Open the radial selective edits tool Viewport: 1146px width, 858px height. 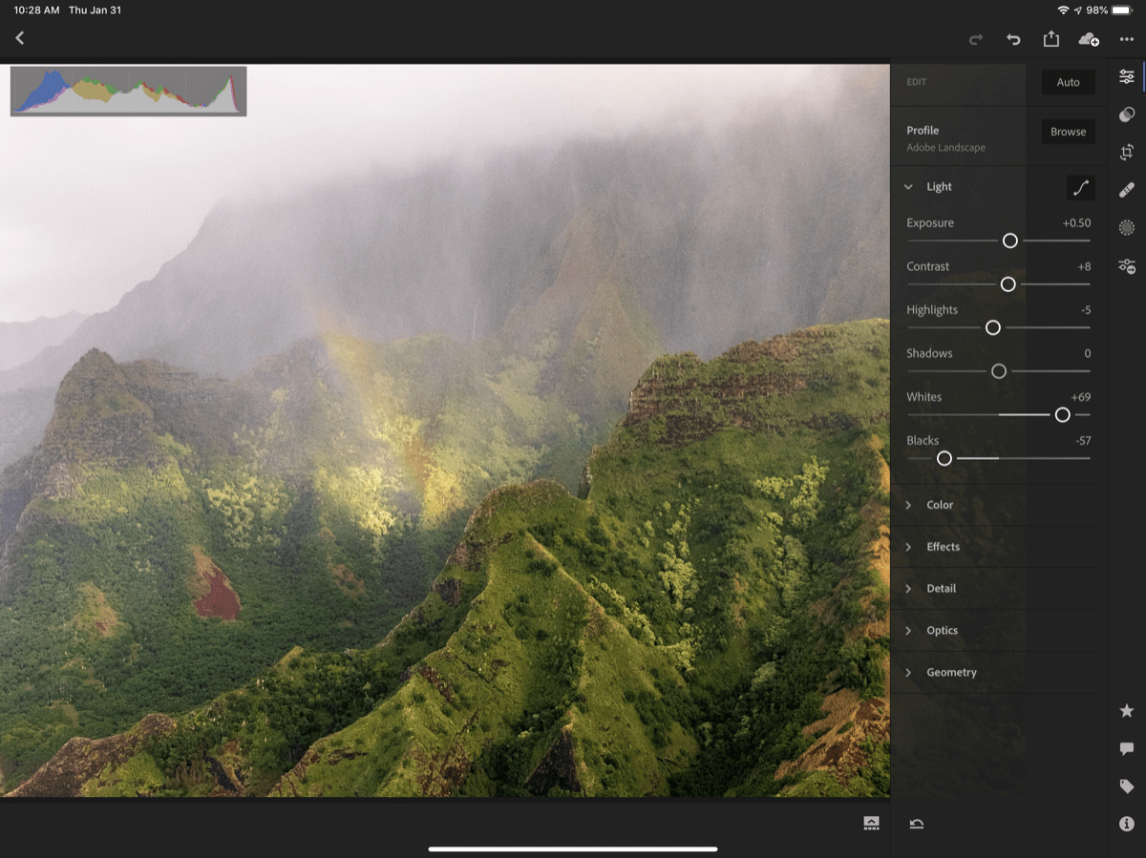[1127, 227]
